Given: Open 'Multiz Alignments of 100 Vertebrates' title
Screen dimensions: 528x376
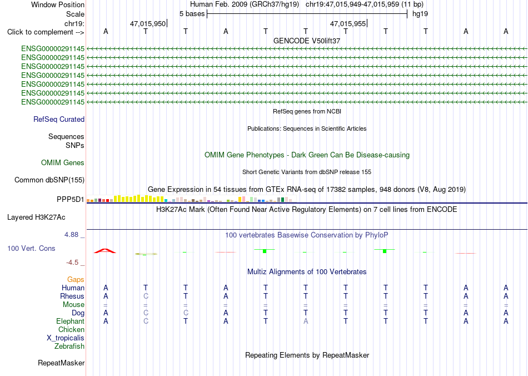Looking at the screenshot, I should pyautogui.click(x=307, y=272).
